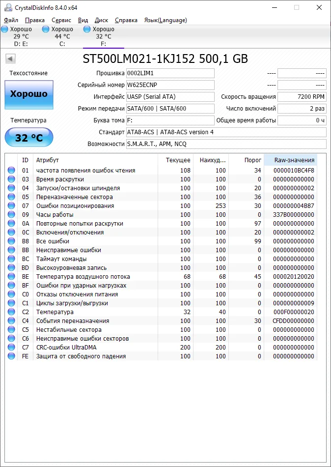Click status orb for Таймаут команды row

coord(11,259)
